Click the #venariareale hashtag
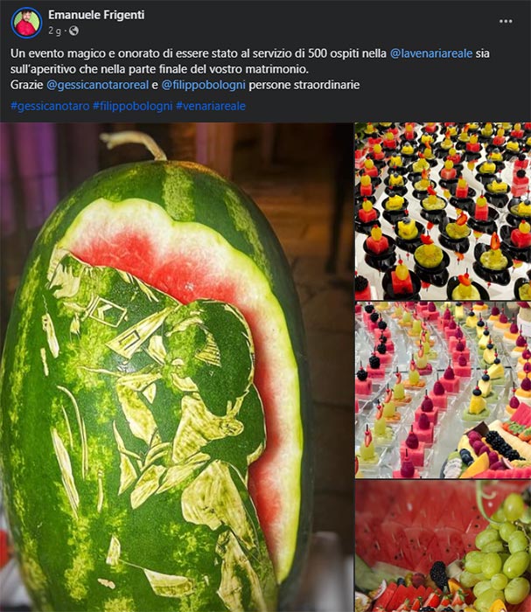531x612 pixels. 211,106
